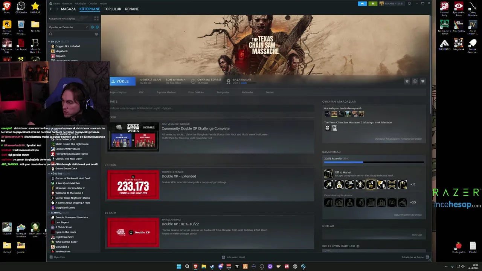Open the Görünüm menu
The height and width of the screenshot is (271, 482).
(x=67, y=3)
